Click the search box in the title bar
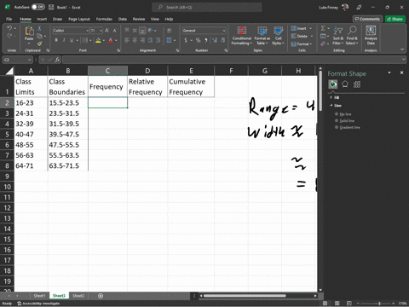Image resolution: width=409 pixels, height=307 pixels. (207, 7)
